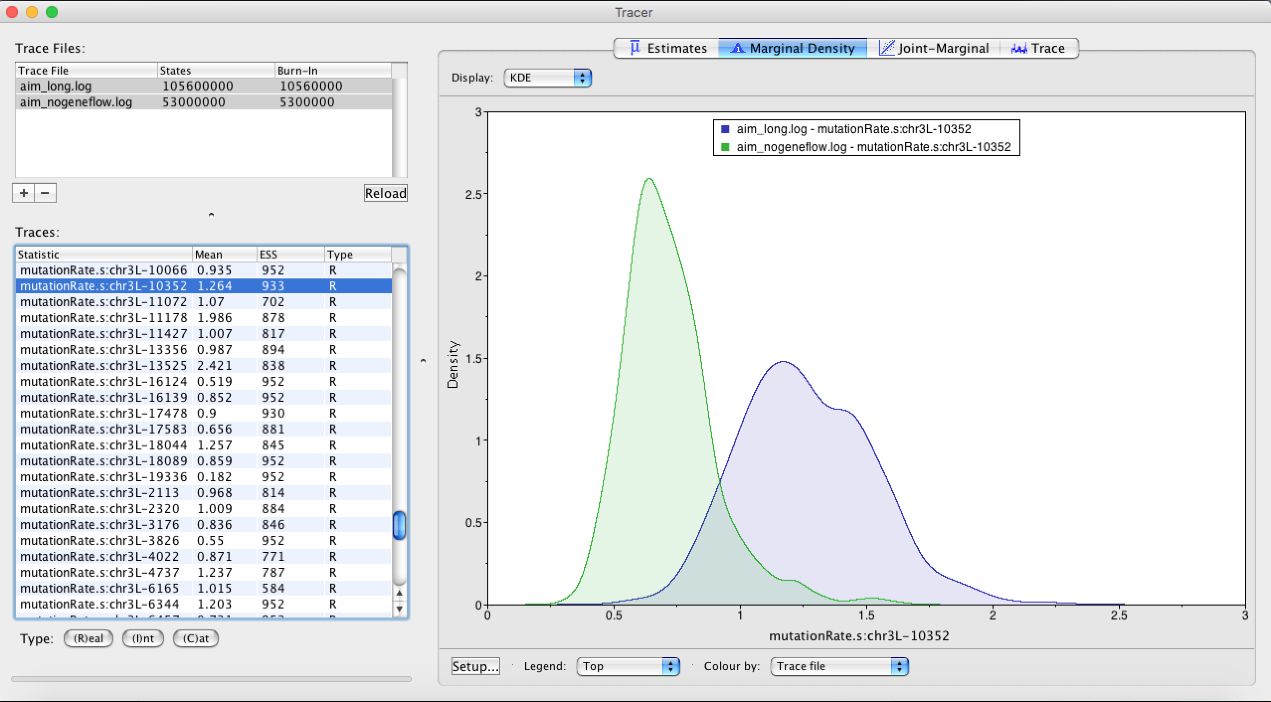Click the blue aim_long.log legend square
This screenshot has height=702, width=1271.
725,129
